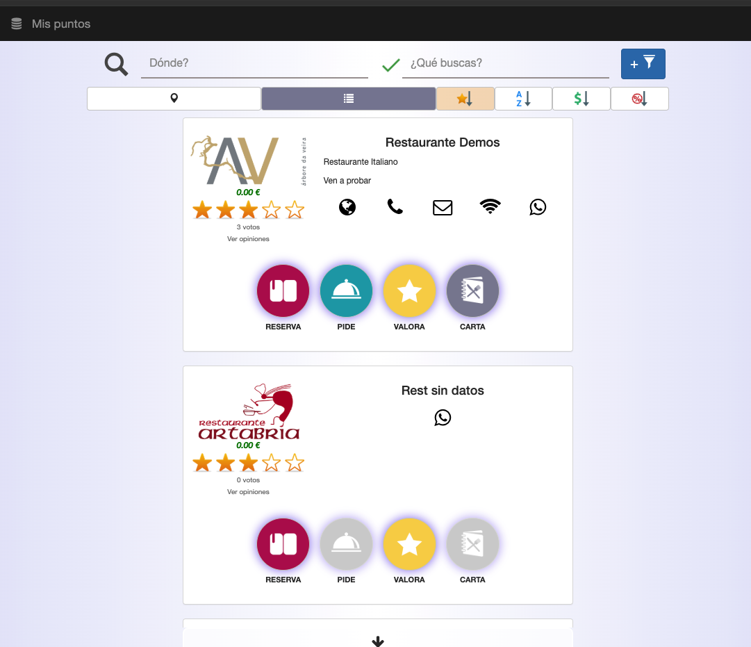Click the WiFi icon for Restaurante Demos
This screenshot has height=647, width=751.
click(490, 207)
